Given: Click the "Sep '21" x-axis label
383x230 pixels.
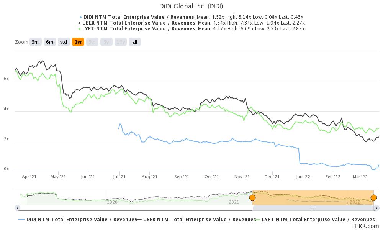Looking at the screenshot, I should click(x=182, y=177).
